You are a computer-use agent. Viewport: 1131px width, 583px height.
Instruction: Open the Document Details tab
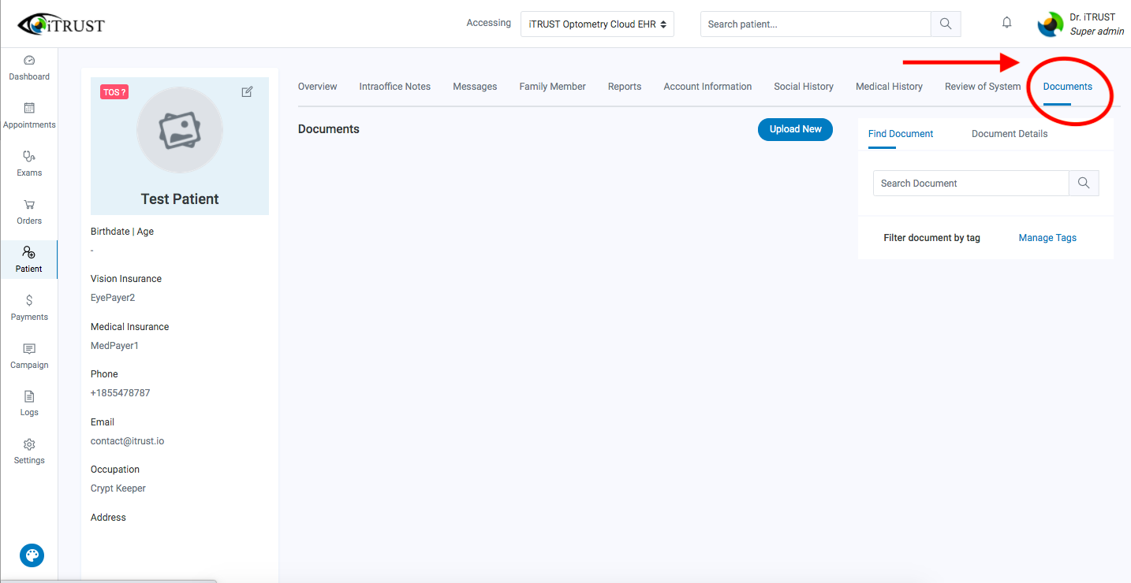[1009, 133]
